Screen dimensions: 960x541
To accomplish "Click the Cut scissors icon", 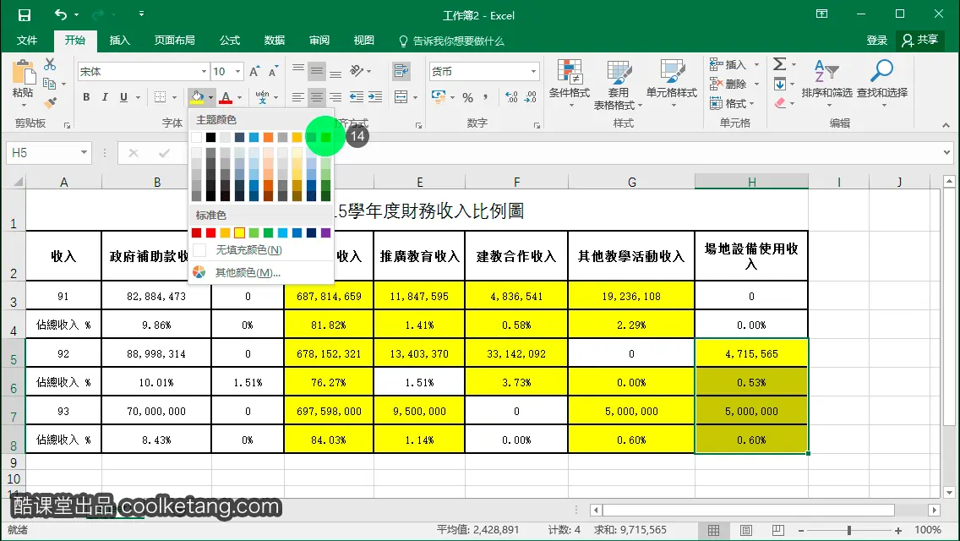I will [50, 64].
